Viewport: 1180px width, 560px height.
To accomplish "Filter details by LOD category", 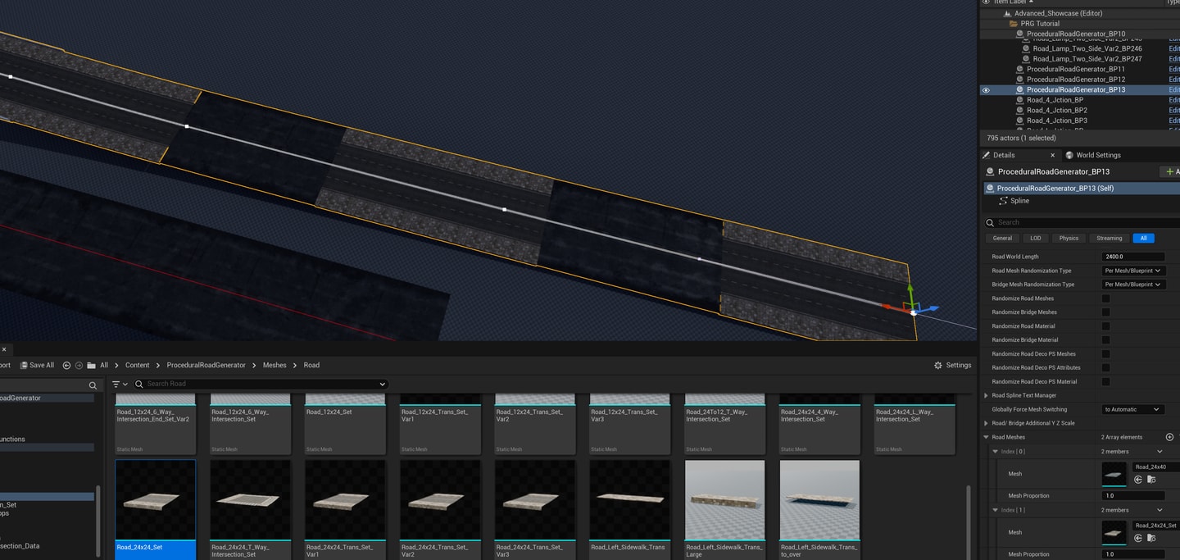I will coord(1036,238).
